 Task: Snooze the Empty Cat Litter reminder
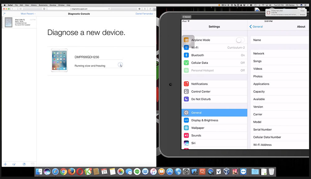[303, 15]
